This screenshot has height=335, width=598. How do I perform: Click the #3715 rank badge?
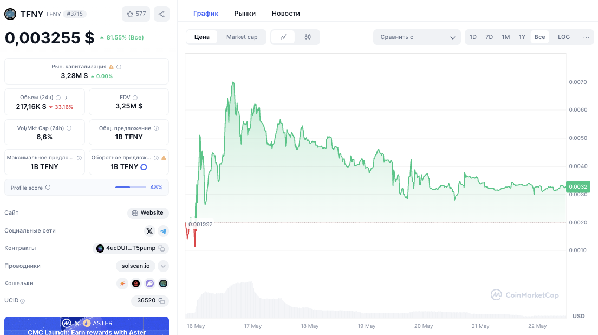coord(75,14)
